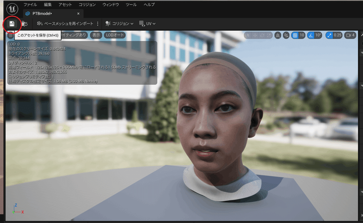The image size is (363, 223).
Task: Open the コリジョン menu in menu bar
Action: click(x=87, y=5)
